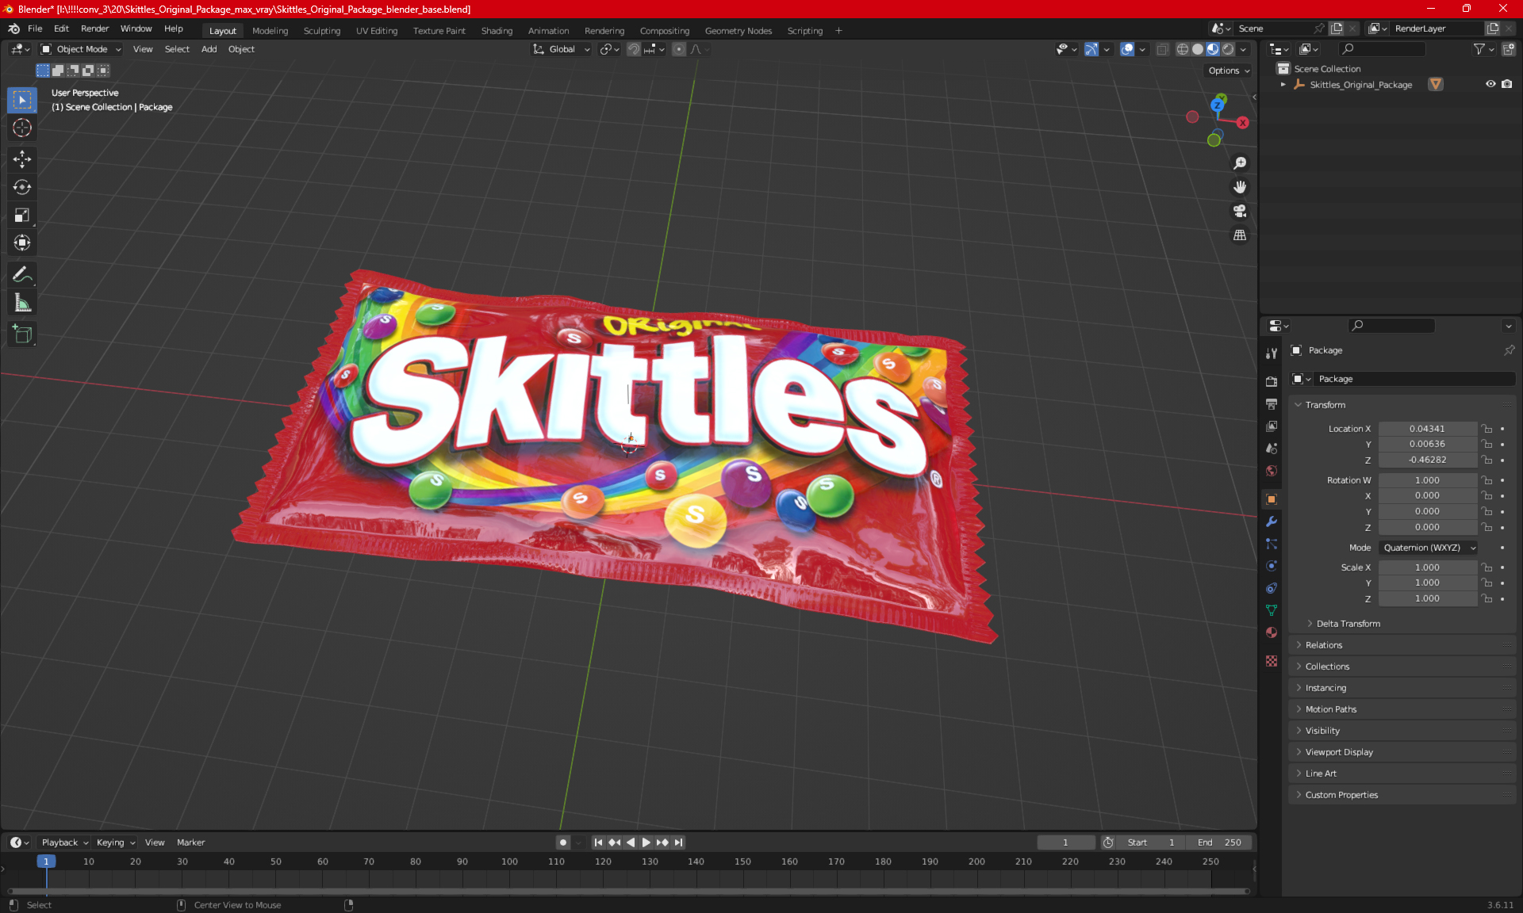Screen dimensions: 1523x913
Task: Open rotation Mode Quaternion dropdown
Action: pos(1429,548)
